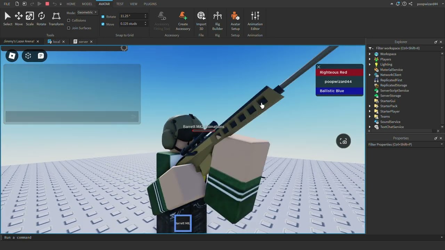Switch to the PLUGINS ribbon tab
Viewport: 445px width, 250px height.
[150, 4]
